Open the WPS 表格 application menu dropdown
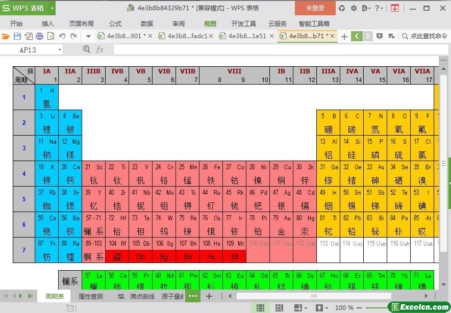 click(x=52, y=8)
